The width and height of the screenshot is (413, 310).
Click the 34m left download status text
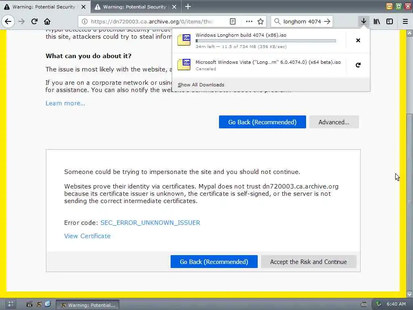coord(241,47)
